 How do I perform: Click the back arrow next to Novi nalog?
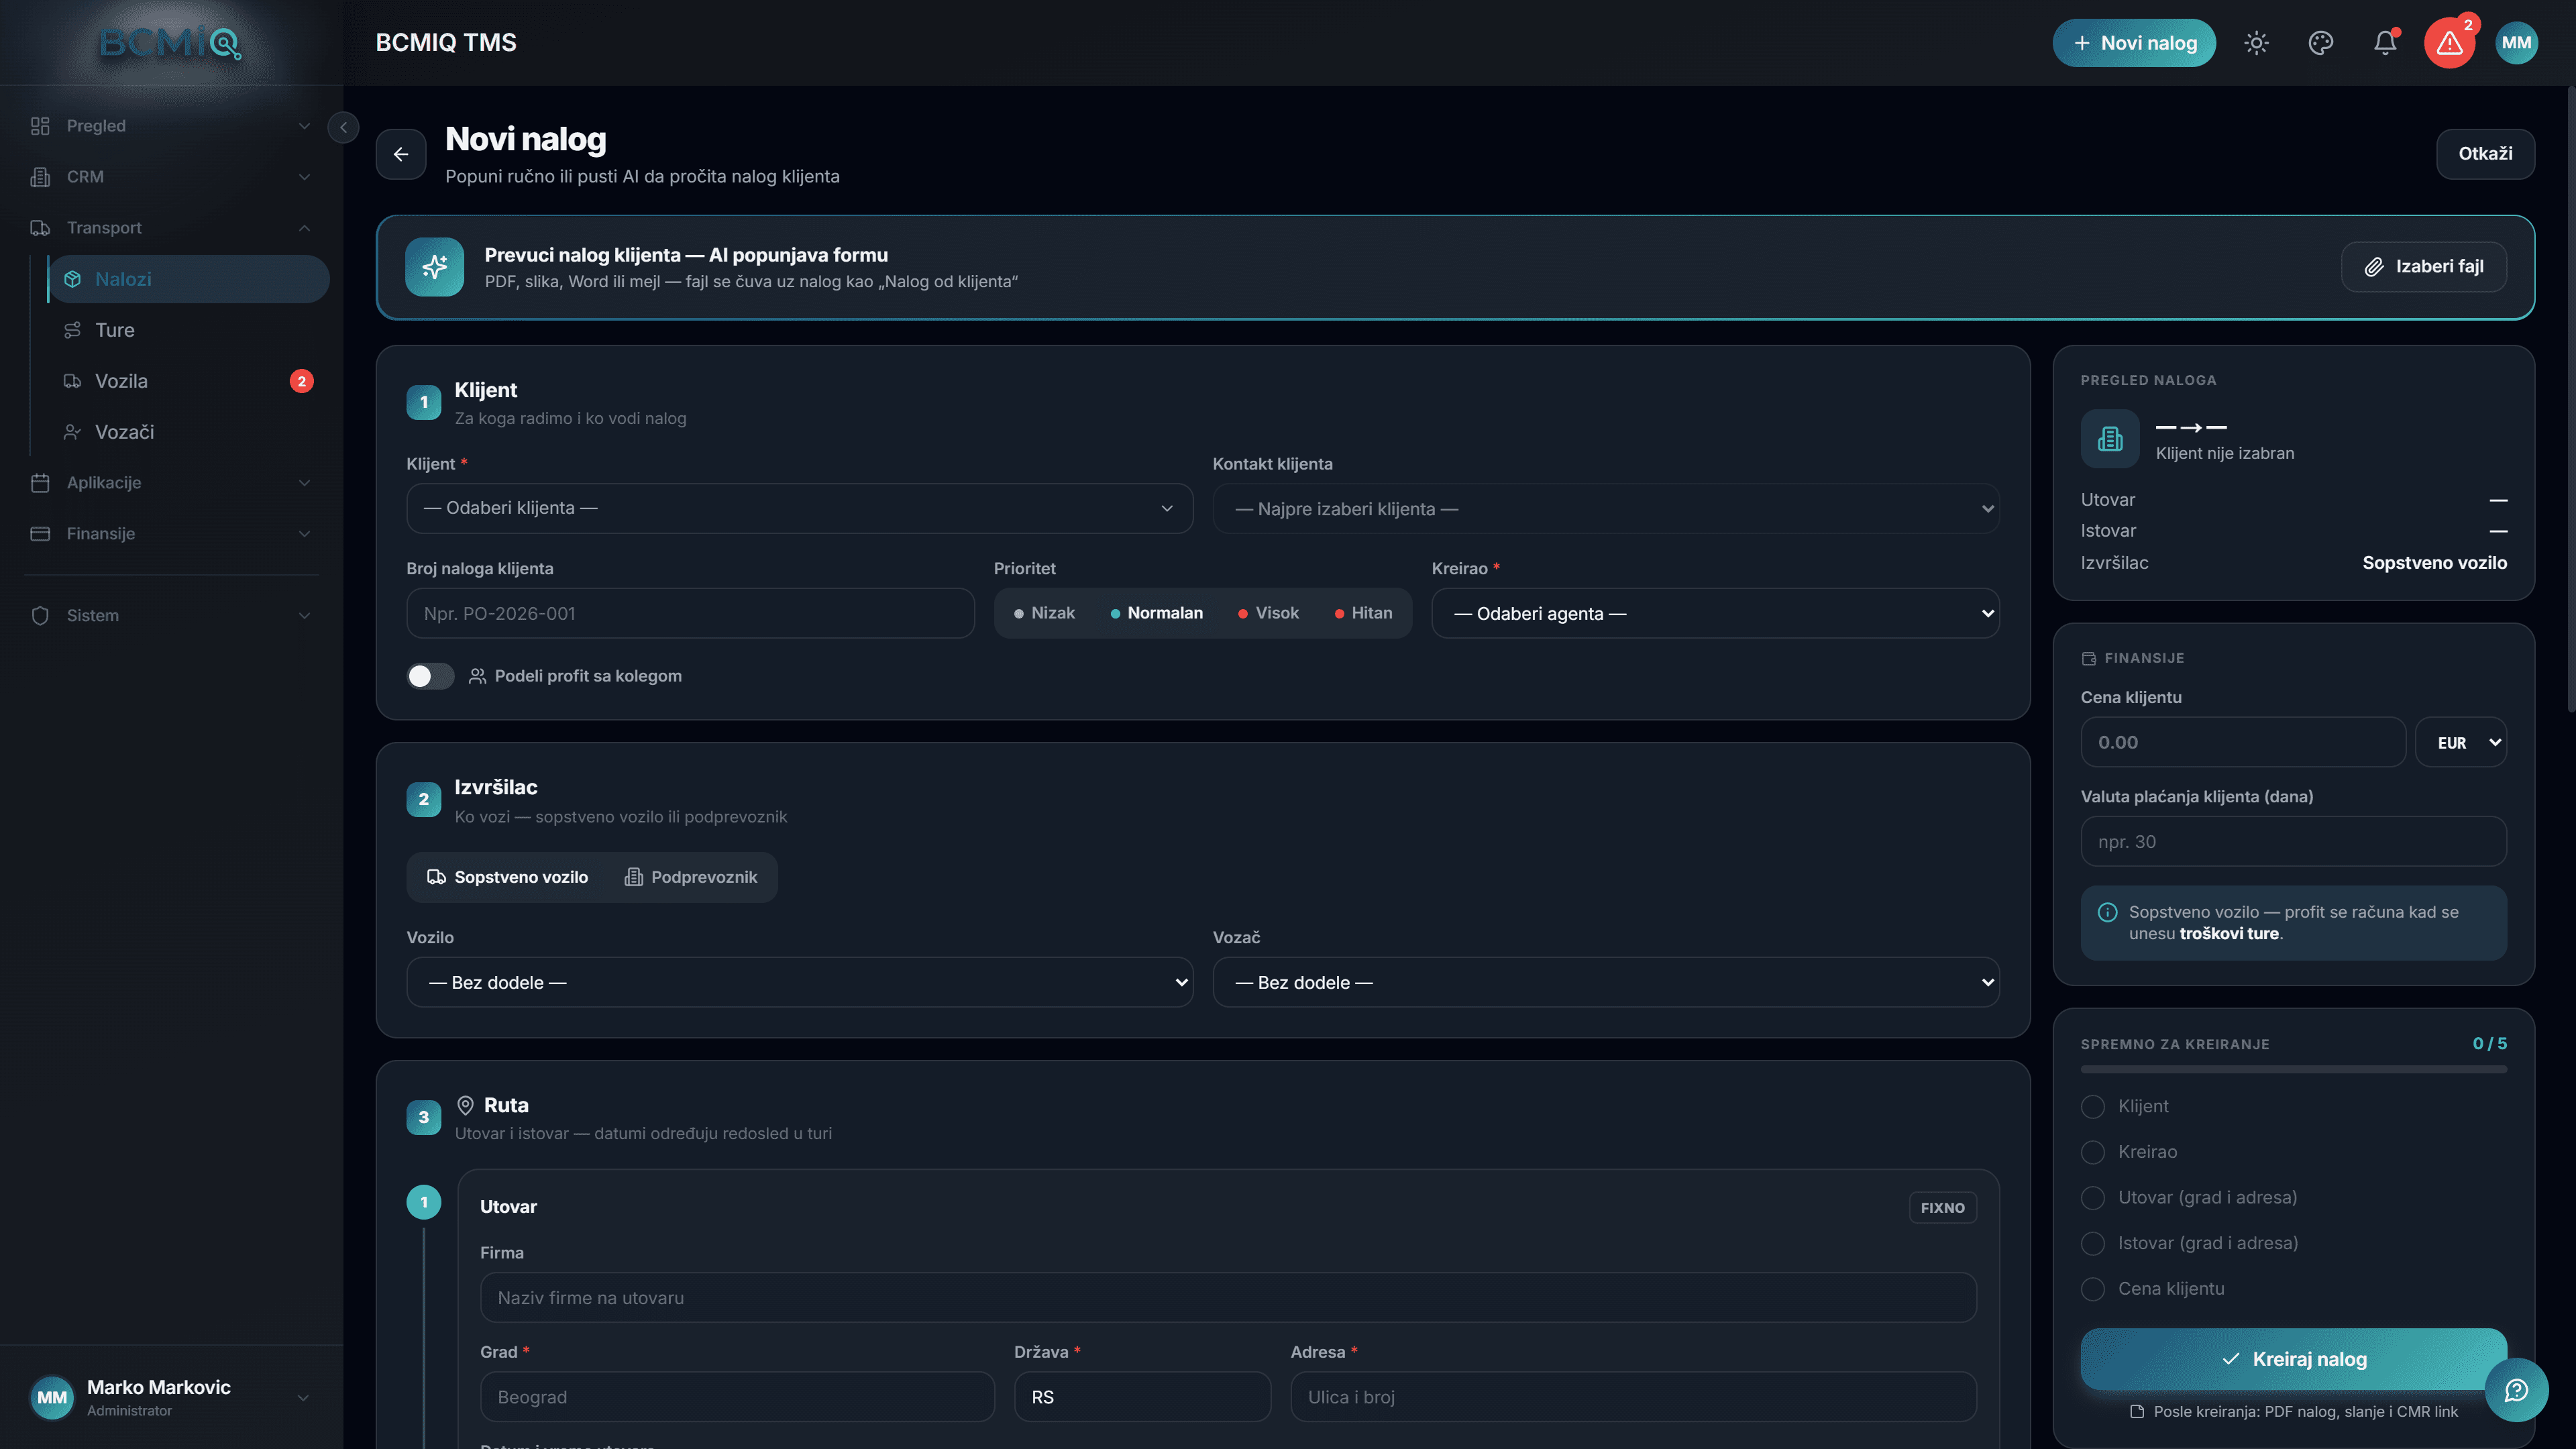pos(401,154)
